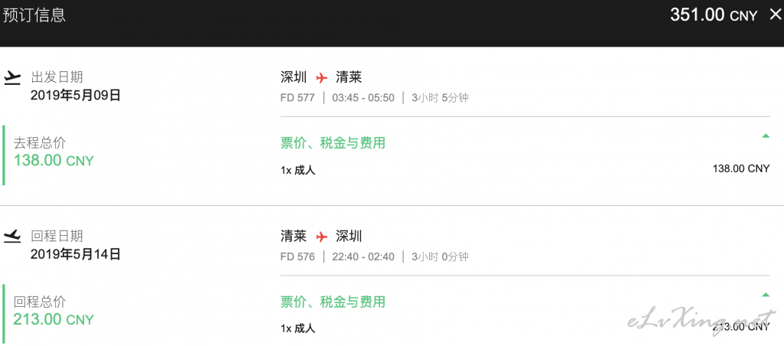Click outbound time 03:45 - 05:50
The image size is (784, 346).
[363, 98]
